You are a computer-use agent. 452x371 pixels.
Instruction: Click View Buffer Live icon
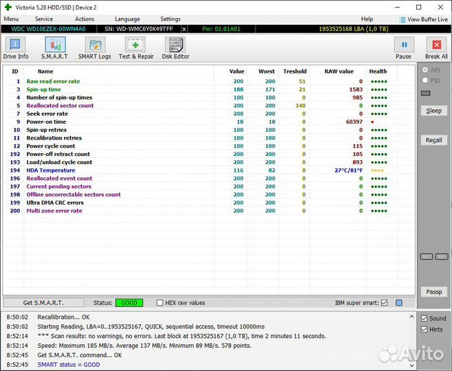403,19
